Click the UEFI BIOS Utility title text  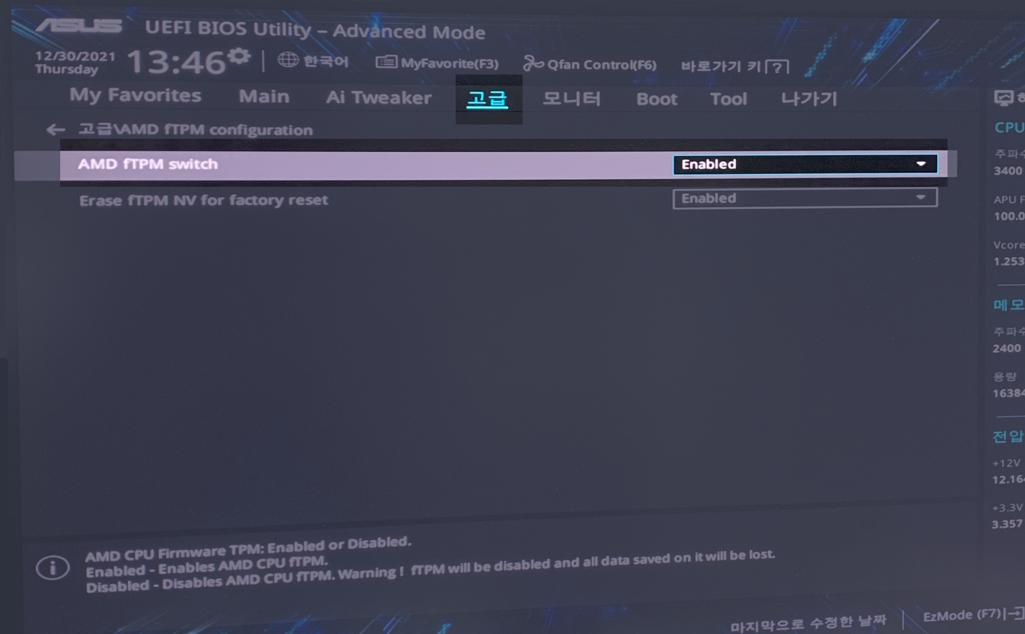click(x=315, y=30)
